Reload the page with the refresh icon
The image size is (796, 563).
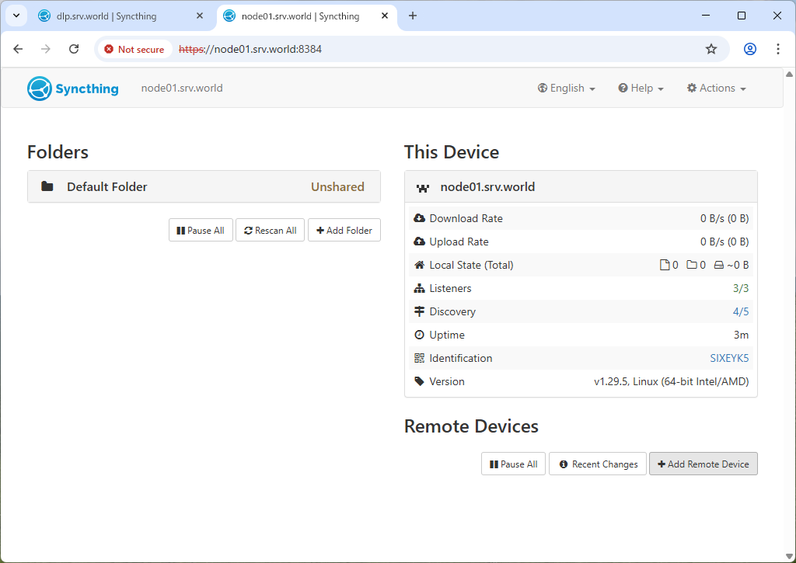pyautogui.click(x=74, y=49)
